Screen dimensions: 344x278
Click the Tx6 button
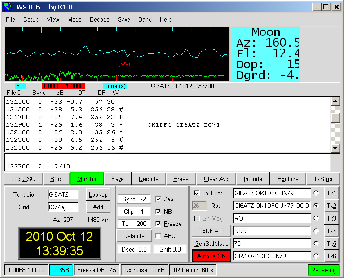(x=331, y=256)
